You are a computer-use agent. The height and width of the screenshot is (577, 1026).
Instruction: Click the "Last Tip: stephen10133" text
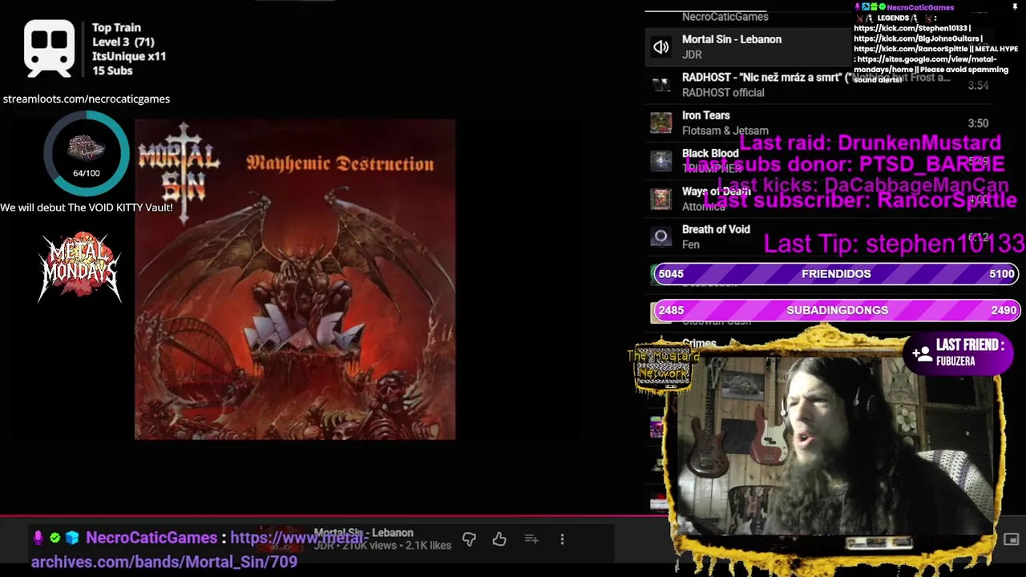point(894,244)
